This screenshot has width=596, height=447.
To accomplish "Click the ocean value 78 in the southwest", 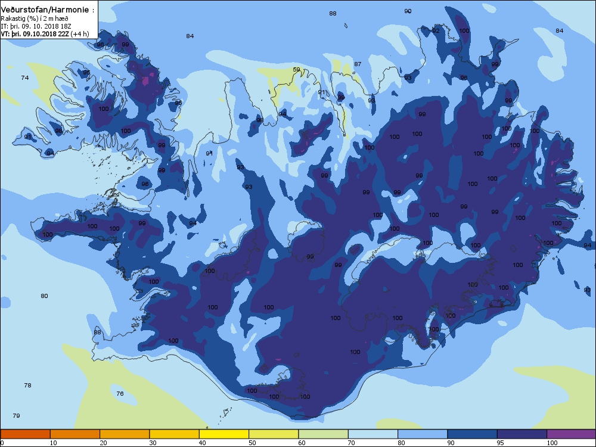I will (28, 386).
